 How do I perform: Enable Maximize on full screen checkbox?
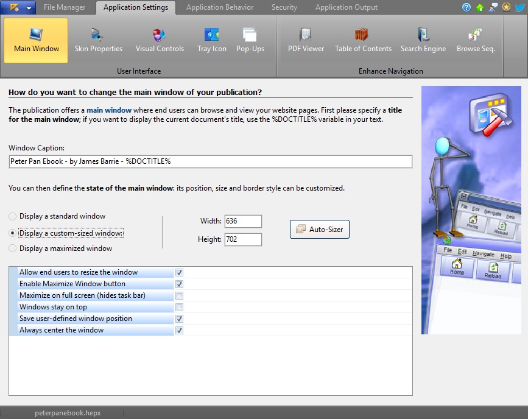pyautogui.click(x=179, y=296)
